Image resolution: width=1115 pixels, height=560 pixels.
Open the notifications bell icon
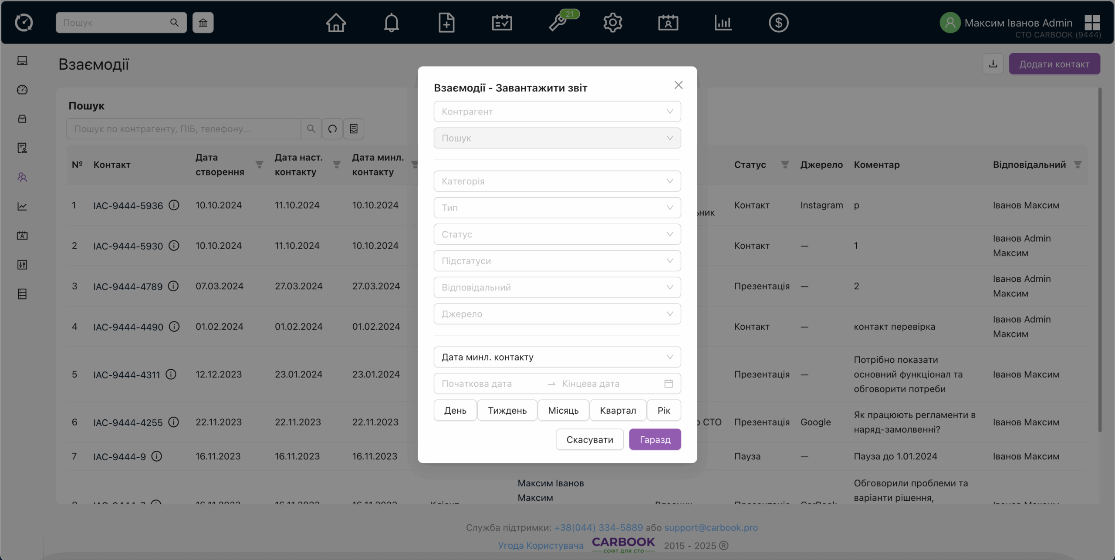click(x=391, y=23)
